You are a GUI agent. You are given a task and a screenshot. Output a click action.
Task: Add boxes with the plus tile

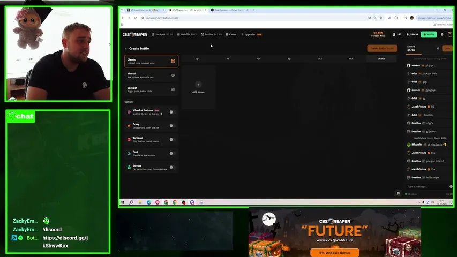tap(198, 87)
